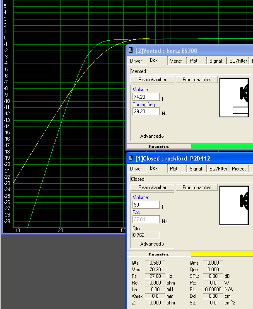Click the Fsc field showing 37.04

click(146, 219)
